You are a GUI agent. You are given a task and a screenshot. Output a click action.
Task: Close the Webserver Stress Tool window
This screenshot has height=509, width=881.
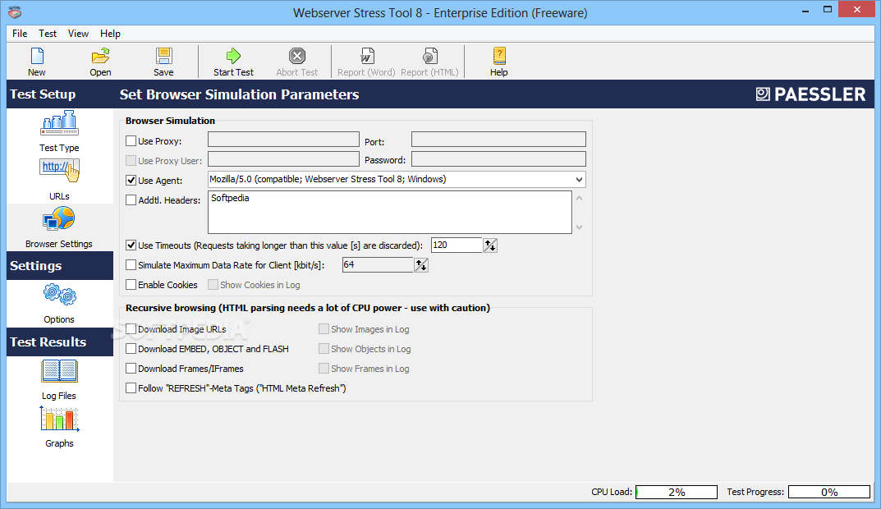tap(857, 9)
